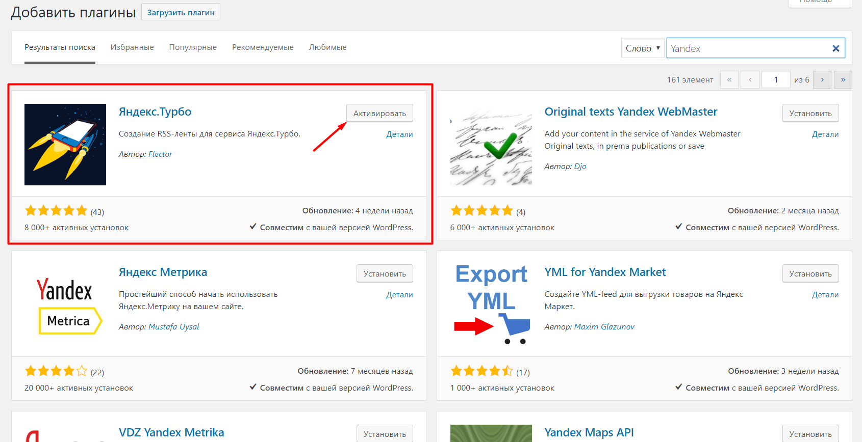Click the star rating of Яндекс Метрика
Image resolution: width=862 pixels, height=442 pixels.
56,371
